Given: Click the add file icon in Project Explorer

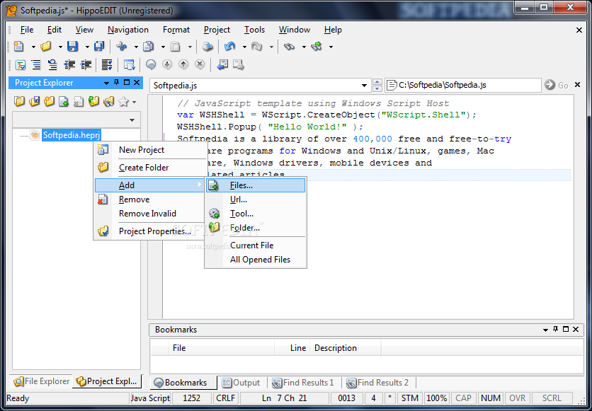Looking at the screenshot, I should pyautogui.click(x=64, y=101).
